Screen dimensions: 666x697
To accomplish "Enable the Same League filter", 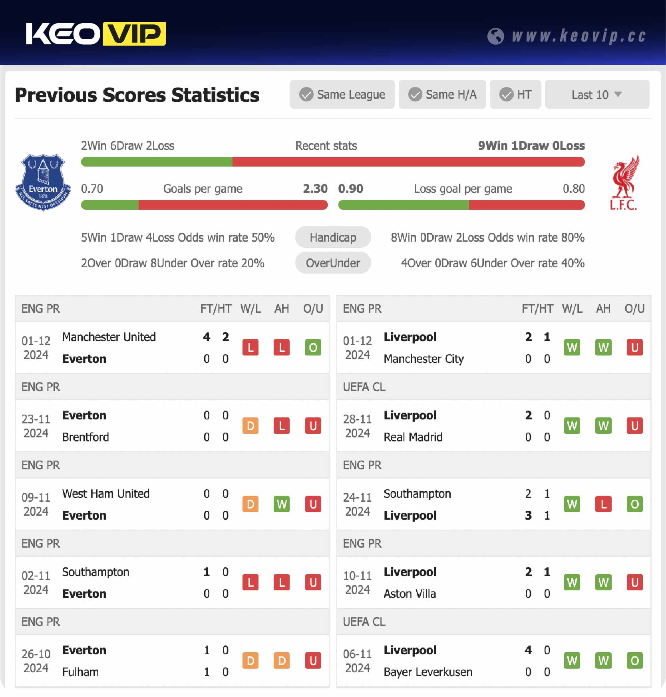I will [342, 94].
